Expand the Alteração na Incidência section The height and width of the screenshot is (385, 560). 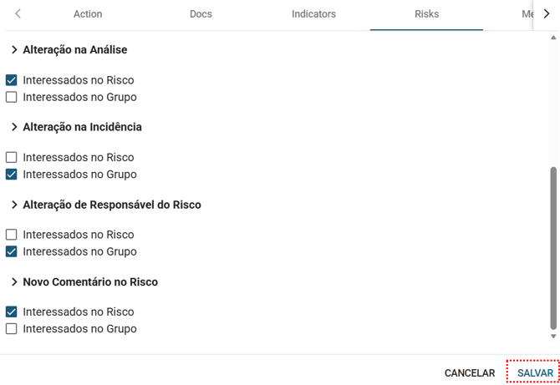click(14, 127)
